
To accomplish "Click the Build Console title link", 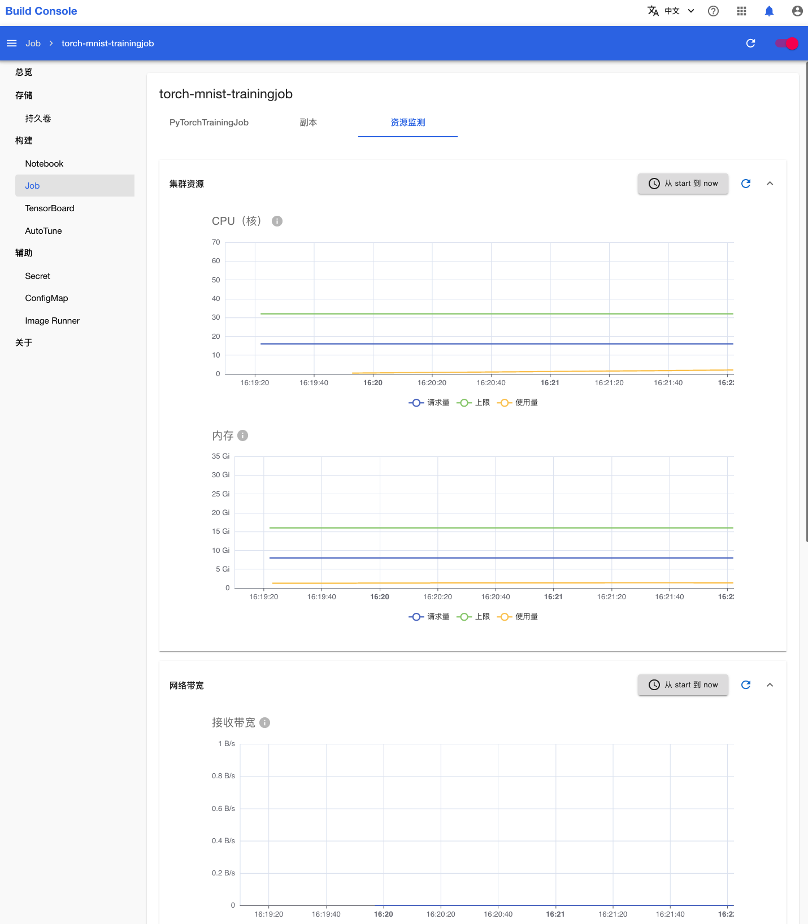I will point(41,11).
